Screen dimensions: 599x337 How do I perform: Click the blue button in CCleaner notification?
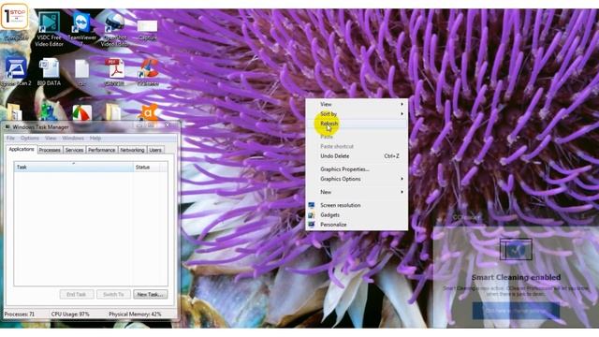click(516, 311)
